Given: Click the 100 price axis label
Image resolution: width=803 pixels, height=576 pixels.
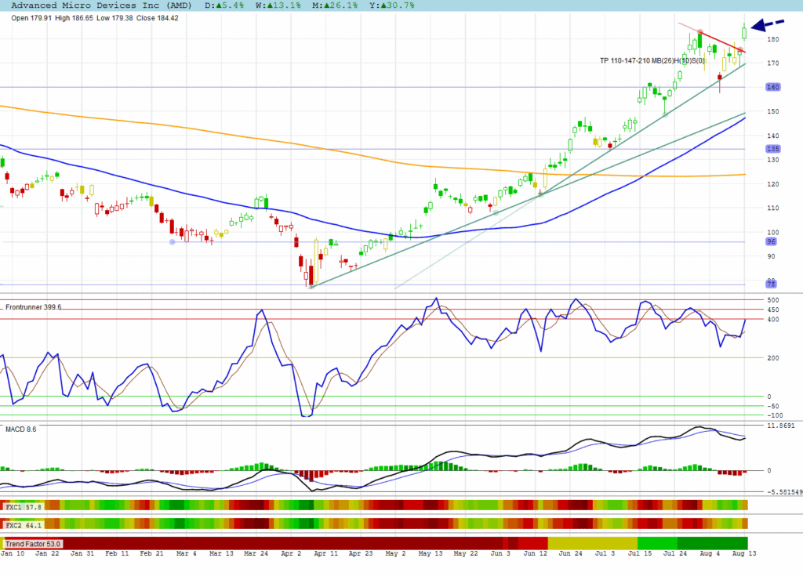Looking at the screenshot, I should 772,232.
